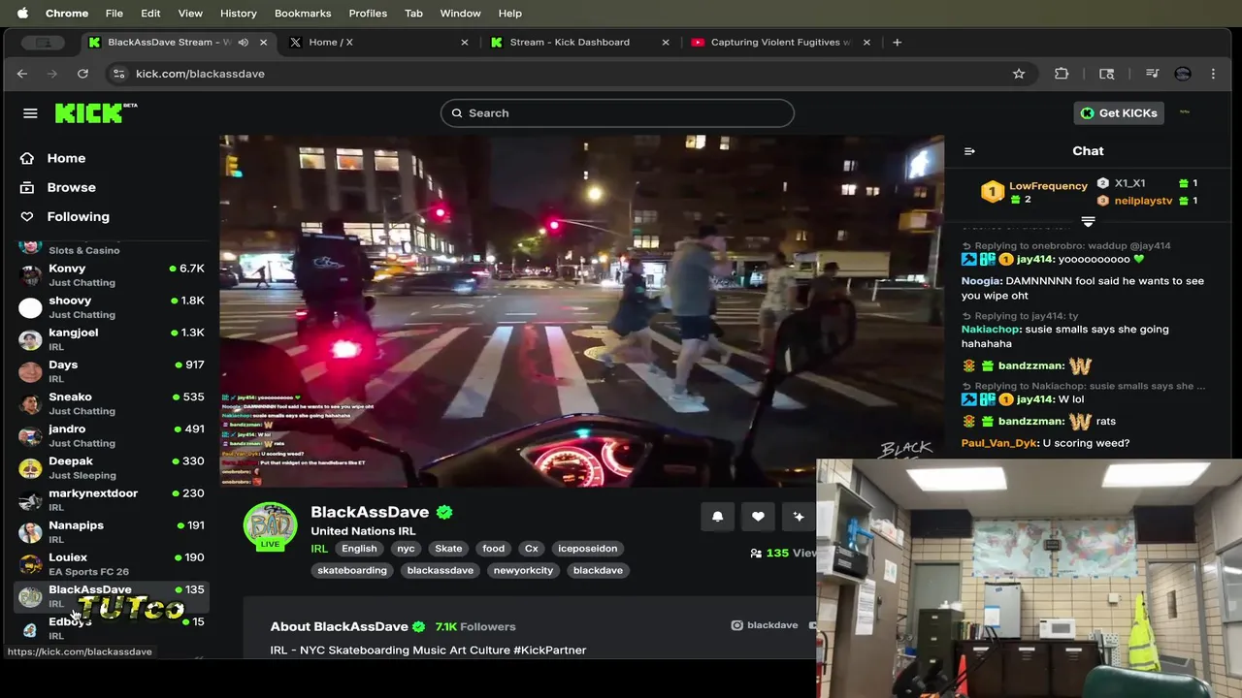This screenshot has height=698, width=1242.
Task: Mute the BlackAssDave tab audio speaker icon
Action: 244,43
